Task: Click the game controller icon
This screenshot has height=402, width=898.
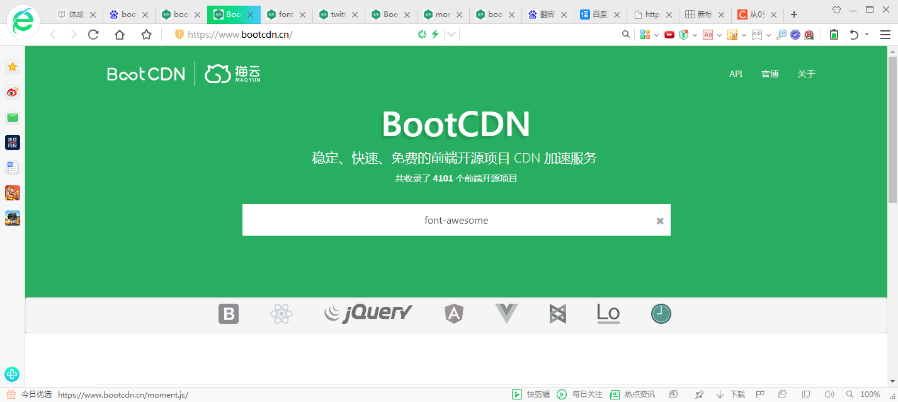Action: tap(757, 35)
